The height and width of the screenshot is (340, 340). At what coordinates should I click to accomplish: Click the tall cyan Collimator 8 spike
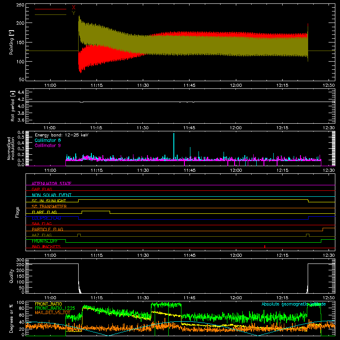click(174, 146)
